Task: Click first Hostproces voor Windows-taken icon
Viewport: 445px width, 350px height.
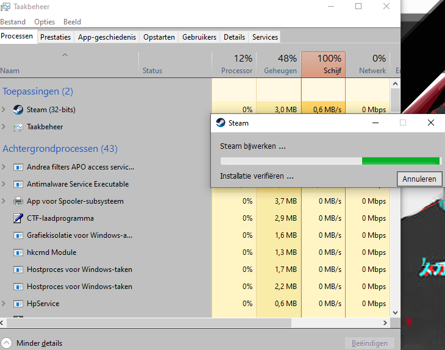Action: [18, 270]
